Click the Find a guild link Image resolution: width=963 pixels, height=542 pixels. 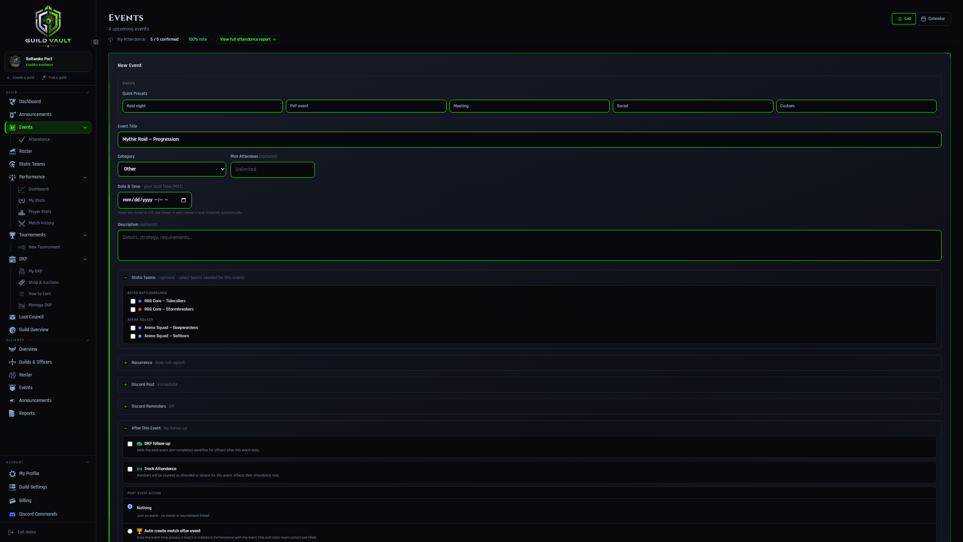[x=54, y=78]
